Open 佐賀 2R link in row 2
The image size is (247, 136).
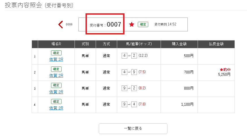point(56,75)
